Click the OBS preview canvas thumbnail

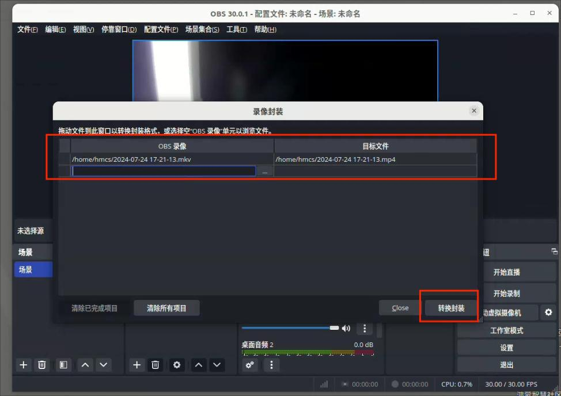point(285,71)
